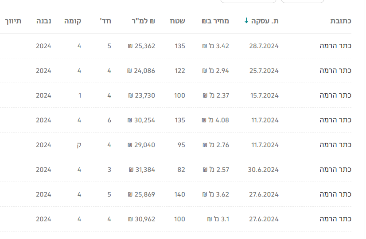
Task: Click the "ק" ground-floor cell
Action: point(79,145)
